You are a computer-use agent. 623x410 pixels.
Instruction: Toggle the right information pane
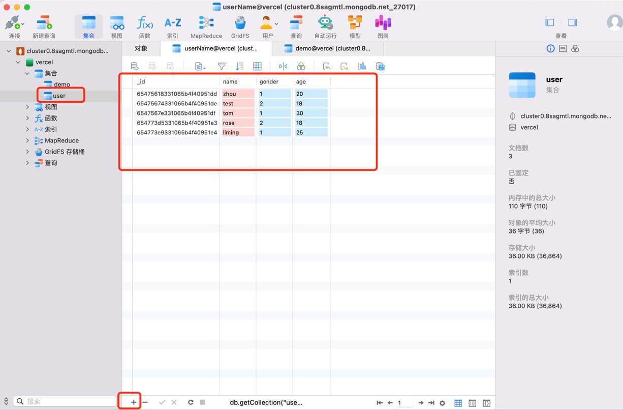pos(572,22)
